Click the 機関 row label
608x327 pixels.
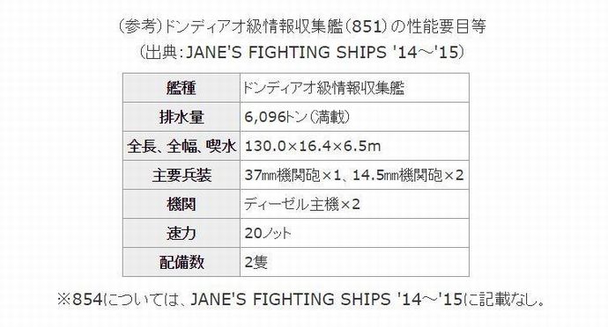coord(182,204)
